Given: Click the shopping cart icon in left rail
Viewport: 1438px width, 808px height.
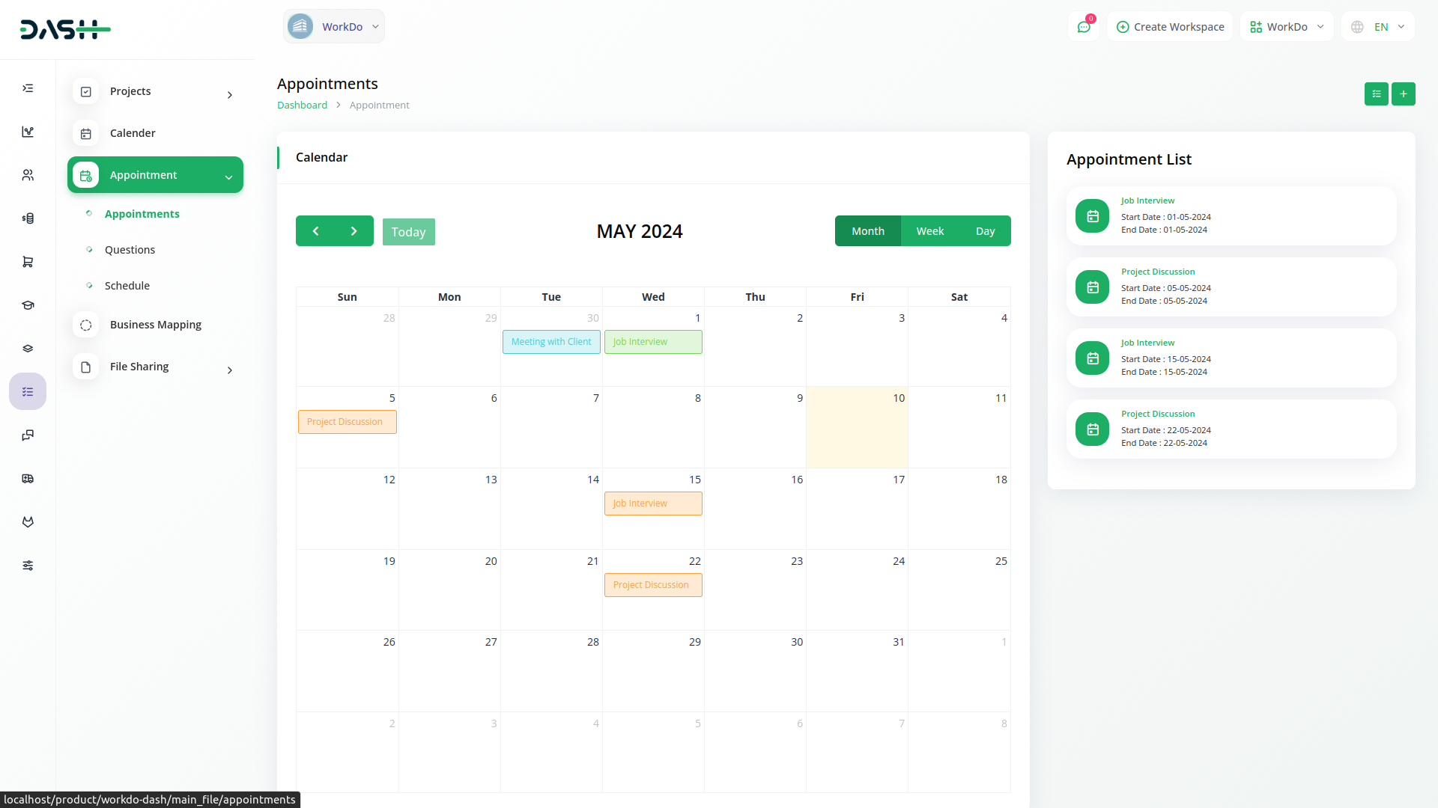Looking at the screenshot, I should coord(28,262).
